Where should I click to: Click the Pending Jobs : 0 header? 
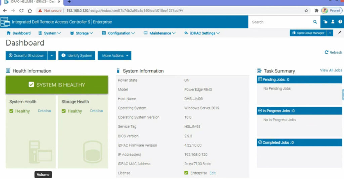299,79
